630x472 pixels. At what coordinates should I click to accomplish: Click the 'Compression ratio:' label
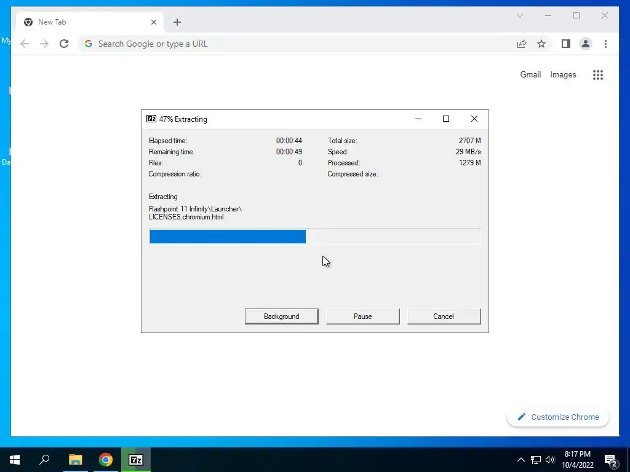175,174
